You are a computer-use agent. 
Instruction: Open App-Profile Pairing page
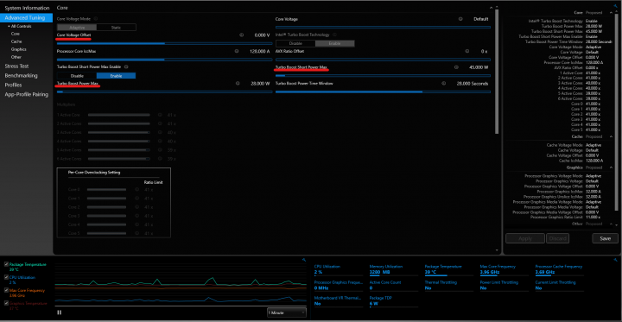tap(27, 94)
